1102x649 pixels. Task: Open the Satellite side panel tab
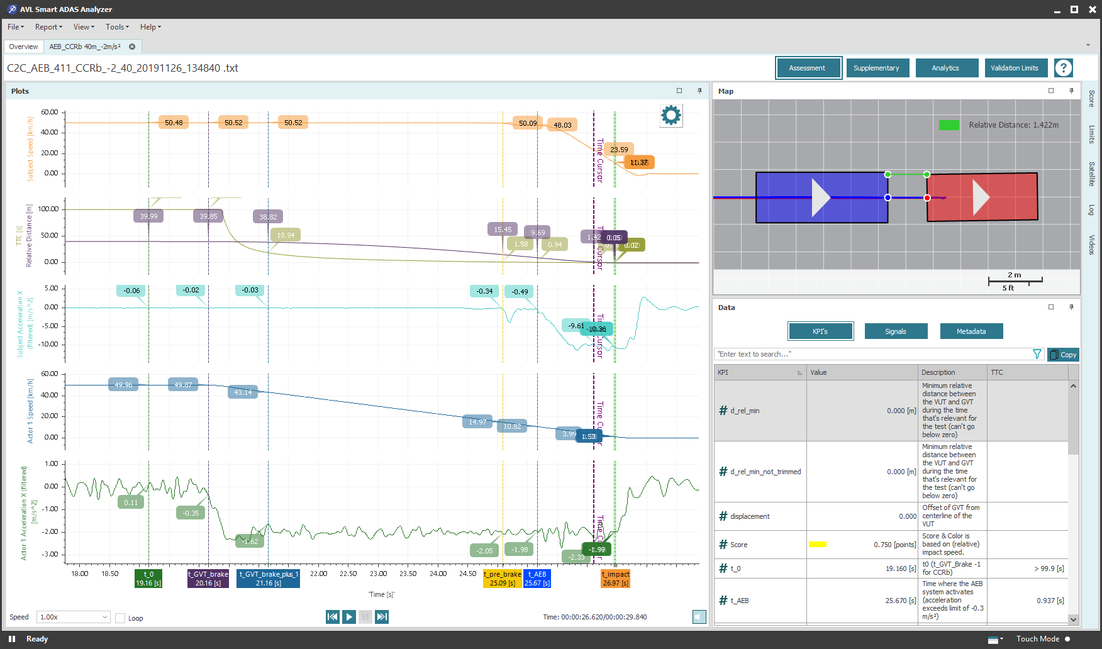click(x=1091, y=174)
